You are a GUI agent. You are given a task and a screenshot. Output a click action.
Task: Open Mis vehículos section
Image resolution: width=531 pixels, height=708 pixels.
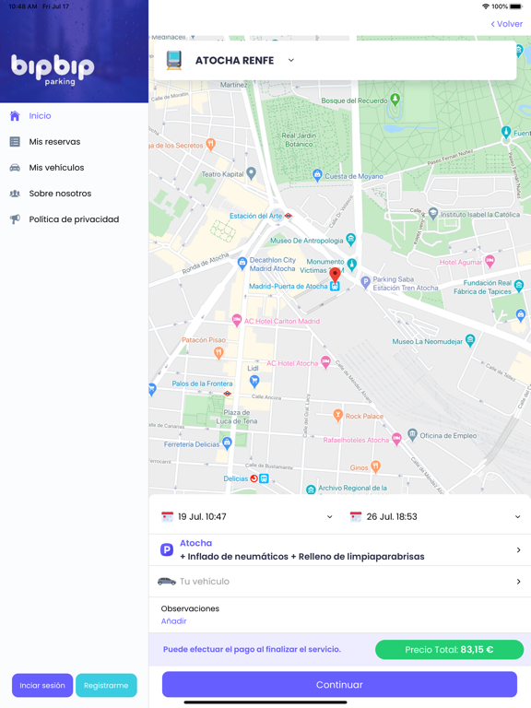tap(56, 168)
